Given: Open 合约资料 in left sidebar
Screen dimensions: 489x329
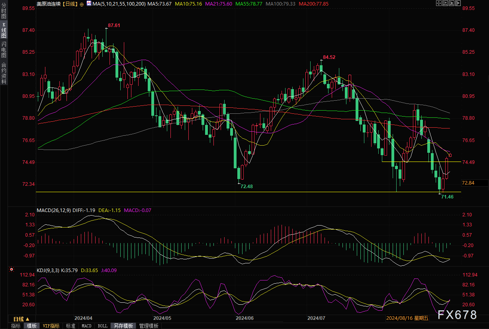Looking at the screenshot, I should point(4,73).
